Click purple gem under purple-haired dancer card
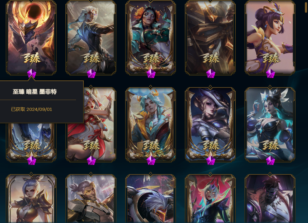 click(x=270, y=74)
